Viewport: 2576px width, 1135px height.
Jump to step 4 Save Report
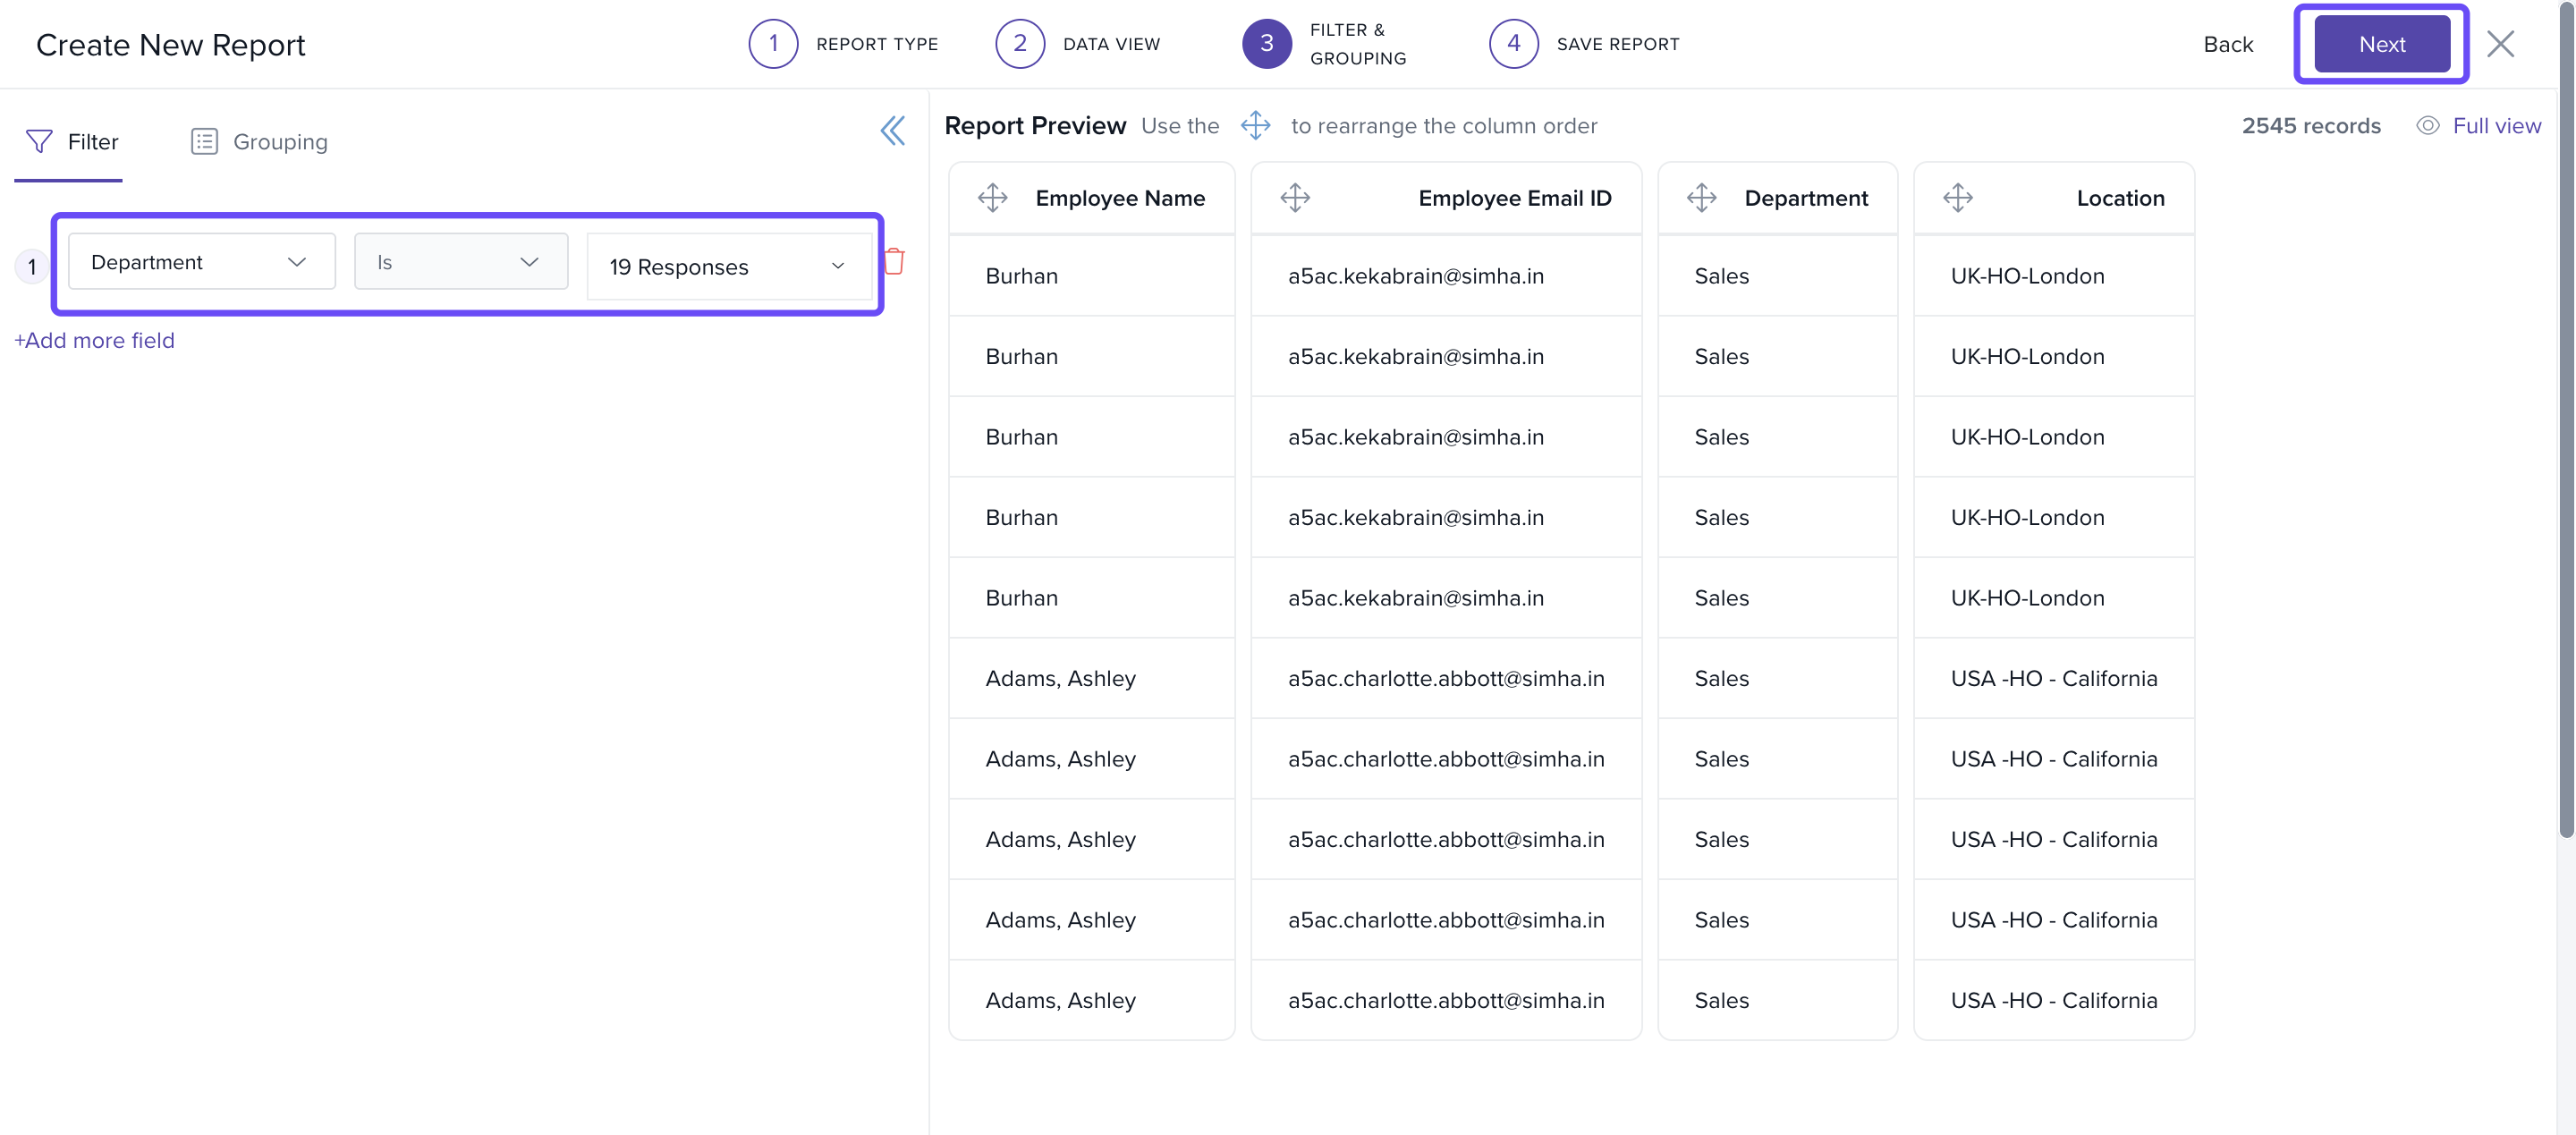click(x=1513, y=44)
